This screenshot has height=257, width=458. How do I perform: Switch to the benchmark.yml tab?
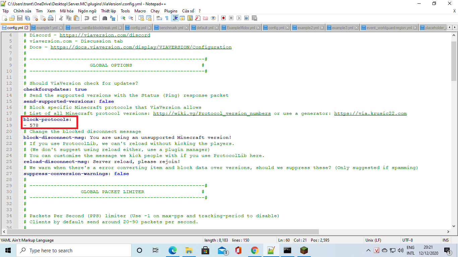[x=171, y=28]
